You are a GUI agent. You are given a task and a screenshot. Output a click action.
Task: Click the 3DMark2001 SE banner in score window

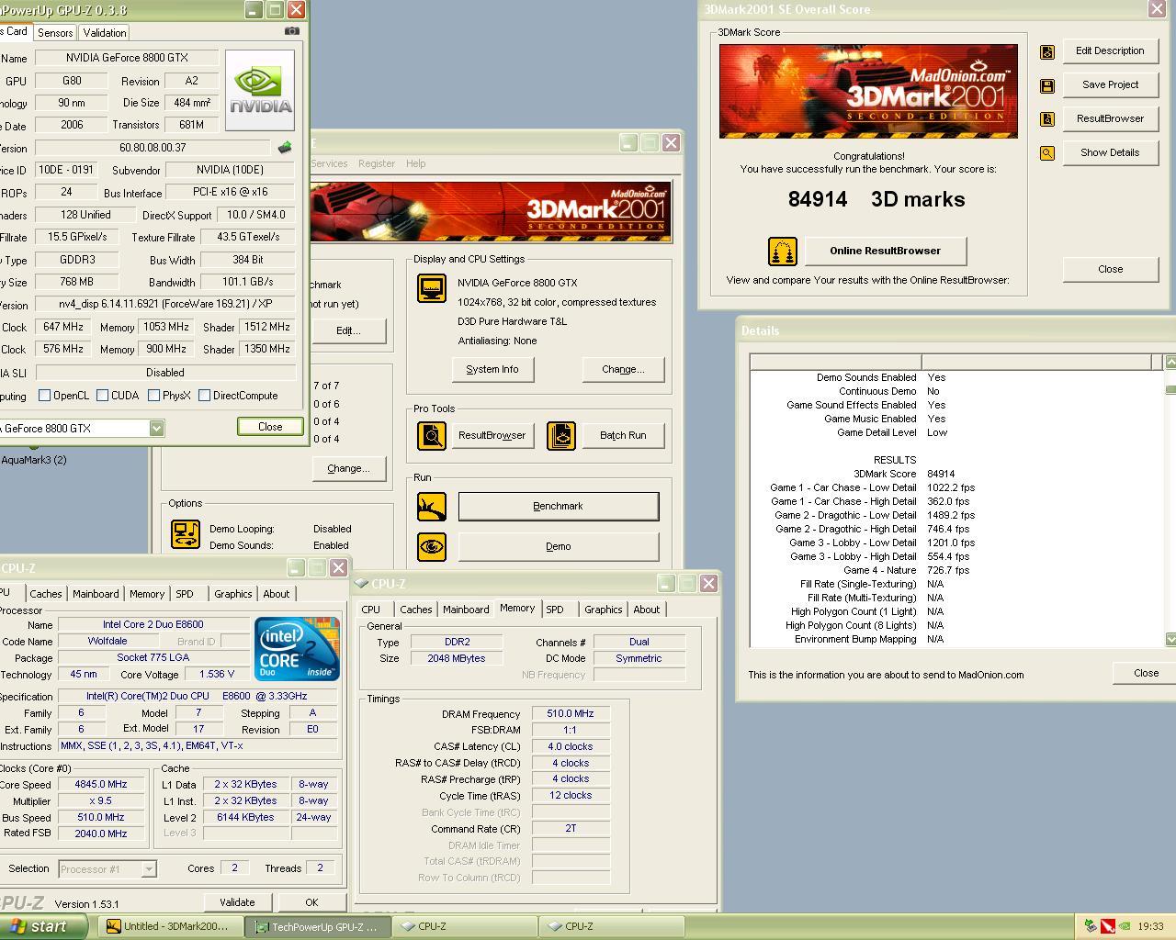coord(868,91)
